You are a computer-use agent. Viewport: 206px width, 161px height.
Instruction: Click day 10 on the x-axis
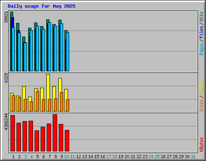pyautogui.click(x=66, y=157)
